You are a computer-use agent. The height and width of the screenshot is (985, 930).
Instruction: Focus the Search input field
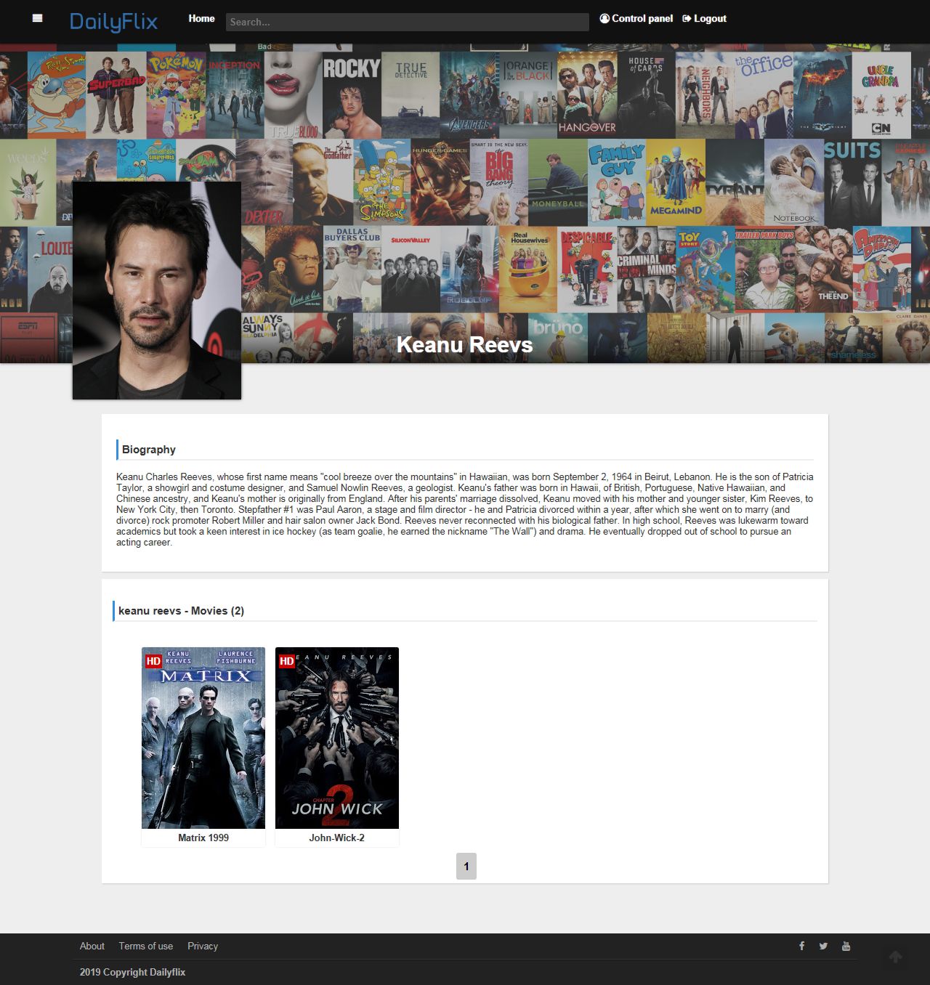click(x=407, y=22)
